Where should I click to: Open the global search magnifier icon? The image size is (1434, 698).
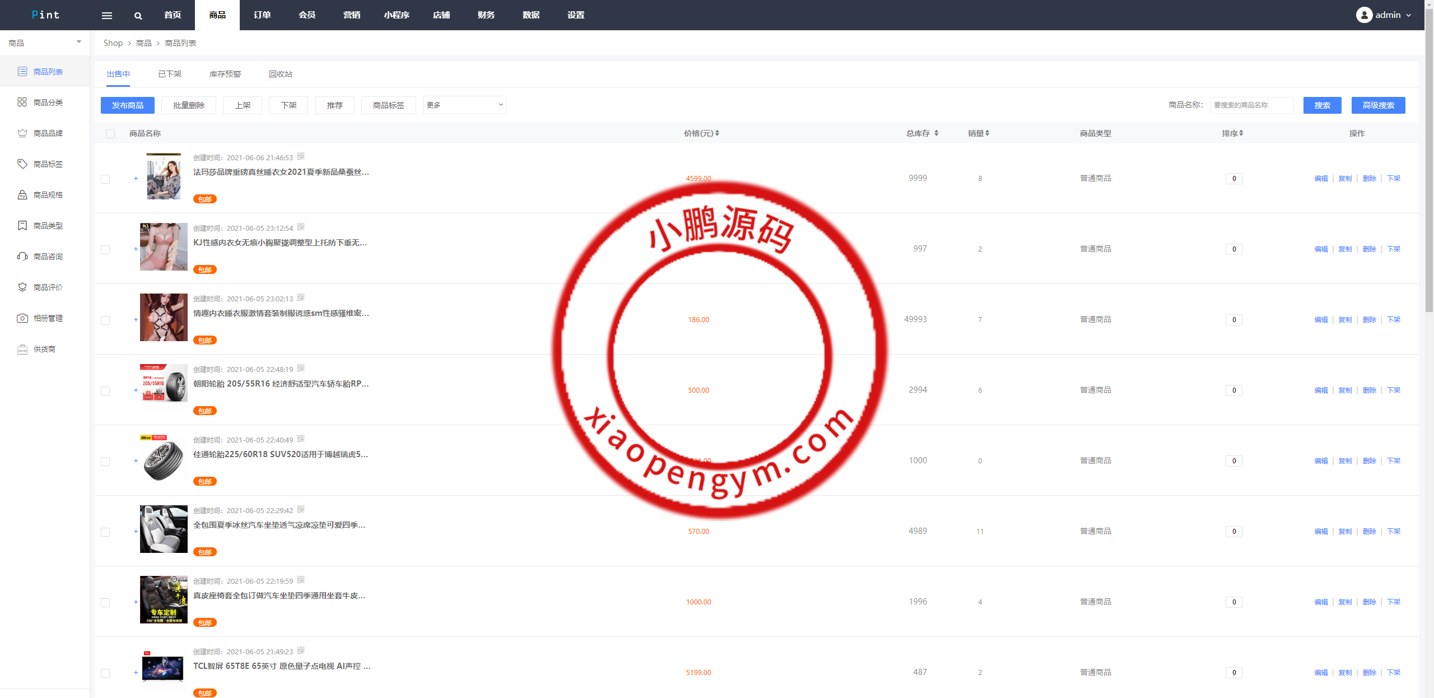click(x=138, y=15)
